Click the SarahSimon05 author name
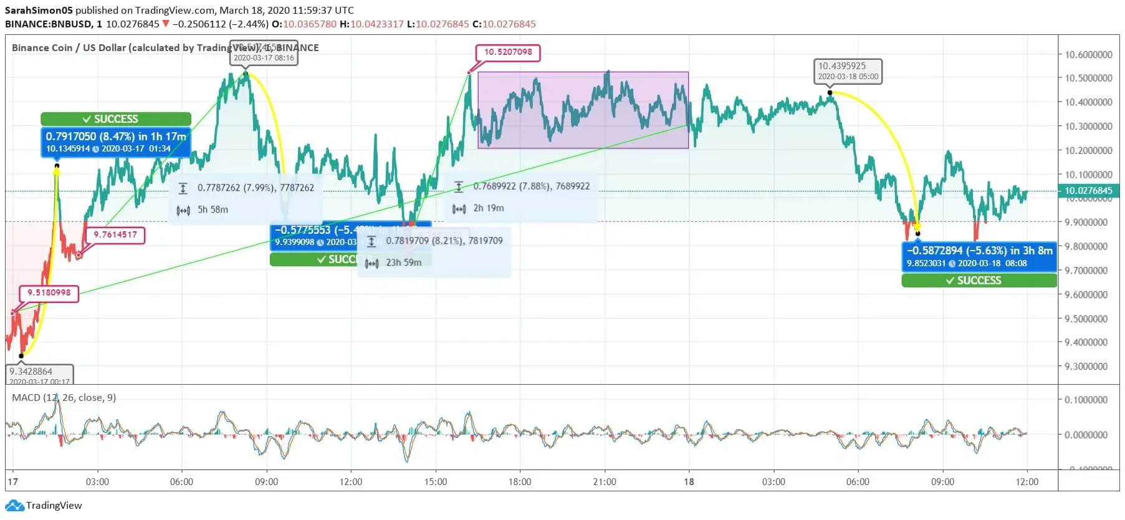 pos(39,11)
